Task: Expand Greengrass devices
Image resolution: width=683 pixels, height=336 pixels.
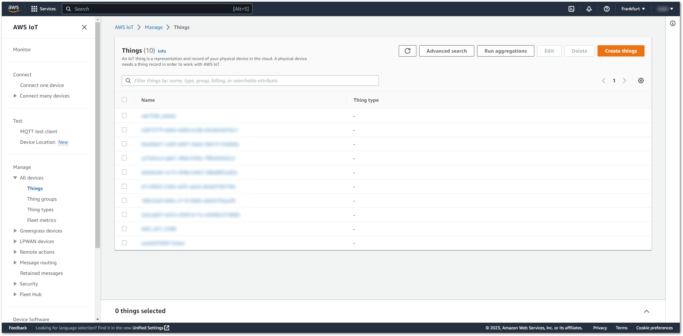Action: pyautogui.click(x=15, y=231)
